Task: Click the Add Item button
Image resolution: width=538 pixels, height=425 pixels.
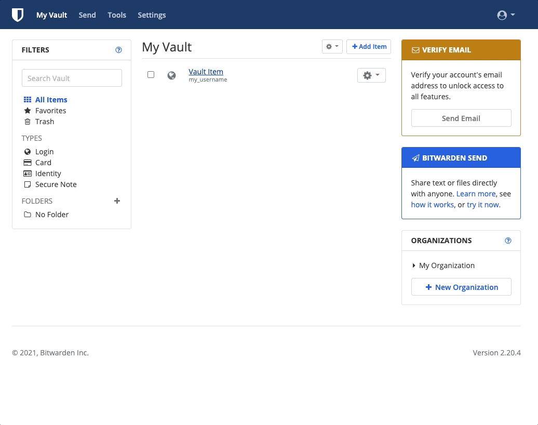Action: click(x=369, y=47)
